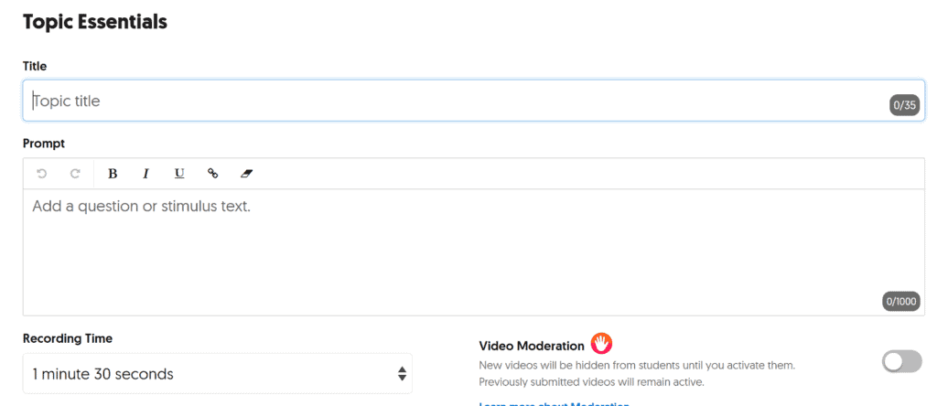The image size is (937, 406).
Task: Toggle bold formatting in Prompt editor
Action: pyautogui.click(x=113, y=174)
